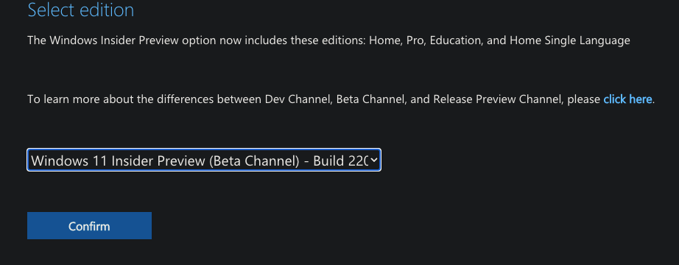Image resolution: width=679 pixels, height=265 pixels.
Task: Click "(Beta Channel)" inside the selected dropdown option
Action: click(x=254, y=160)
